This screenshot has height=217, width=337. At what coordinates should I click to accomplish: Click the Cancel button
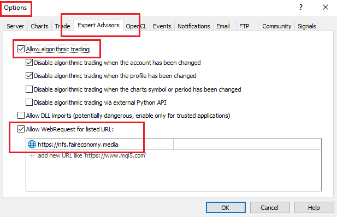tap(270, 208)
